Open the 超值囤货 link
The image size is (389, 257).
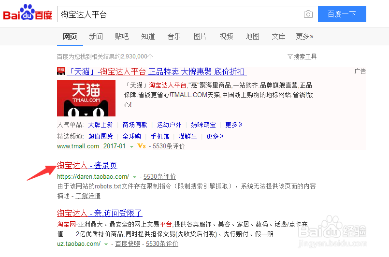pos(101,136)
